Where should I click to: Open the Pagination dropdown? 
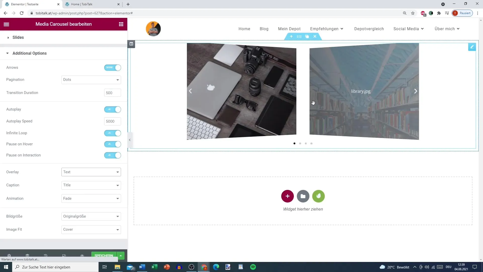[91, 80]
